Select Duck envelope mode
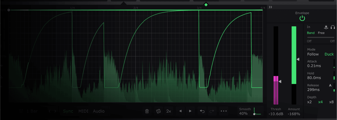This screenshot has height=120, width=337. coord(329,54)
